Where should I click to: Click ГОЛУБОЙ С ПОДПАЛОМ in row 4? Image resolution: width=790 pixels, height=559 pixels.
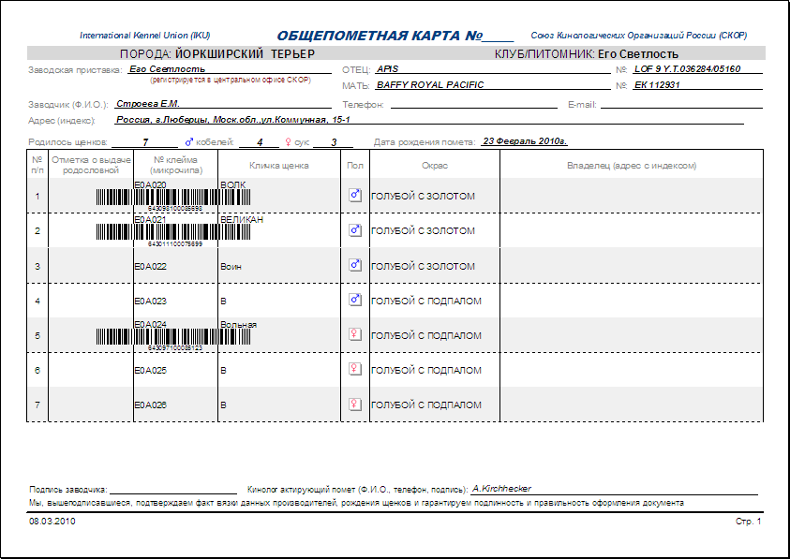[x=426, y=301]
